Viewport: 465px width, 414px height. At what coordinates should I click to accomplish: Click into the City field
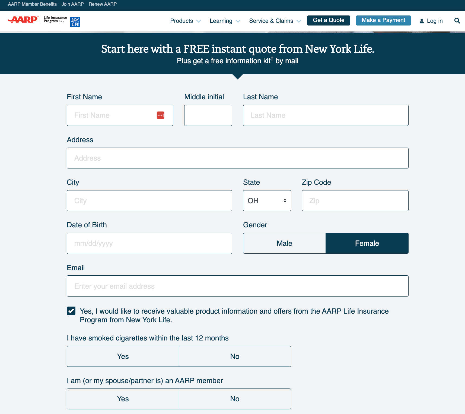tap(149, 201)
